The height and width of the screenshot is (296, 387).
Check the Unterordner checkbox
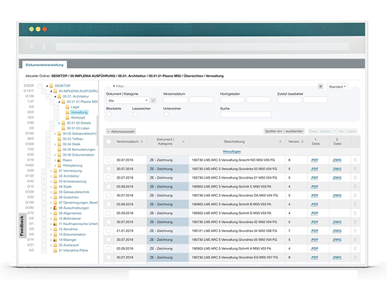pyautogui.click(x=166, y=115)
